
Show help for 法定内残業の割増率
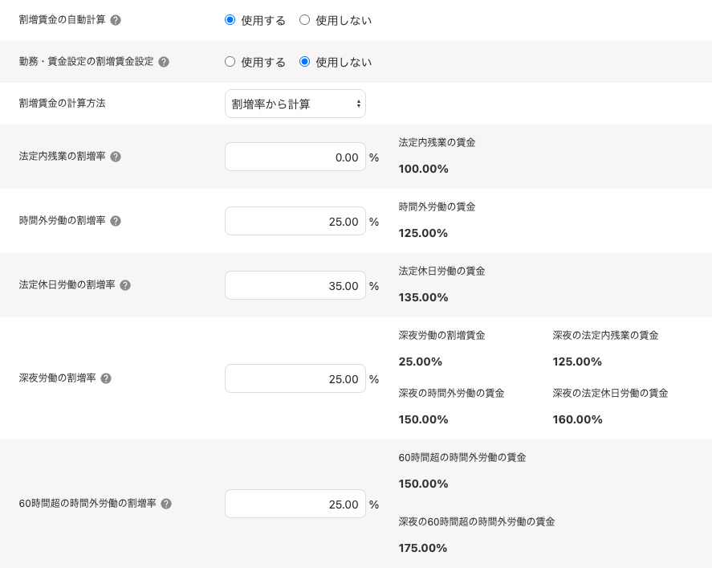click(116, 157)
